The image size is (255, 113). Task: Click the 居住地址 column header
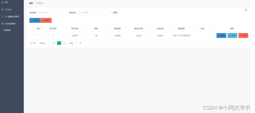(117, 28)
